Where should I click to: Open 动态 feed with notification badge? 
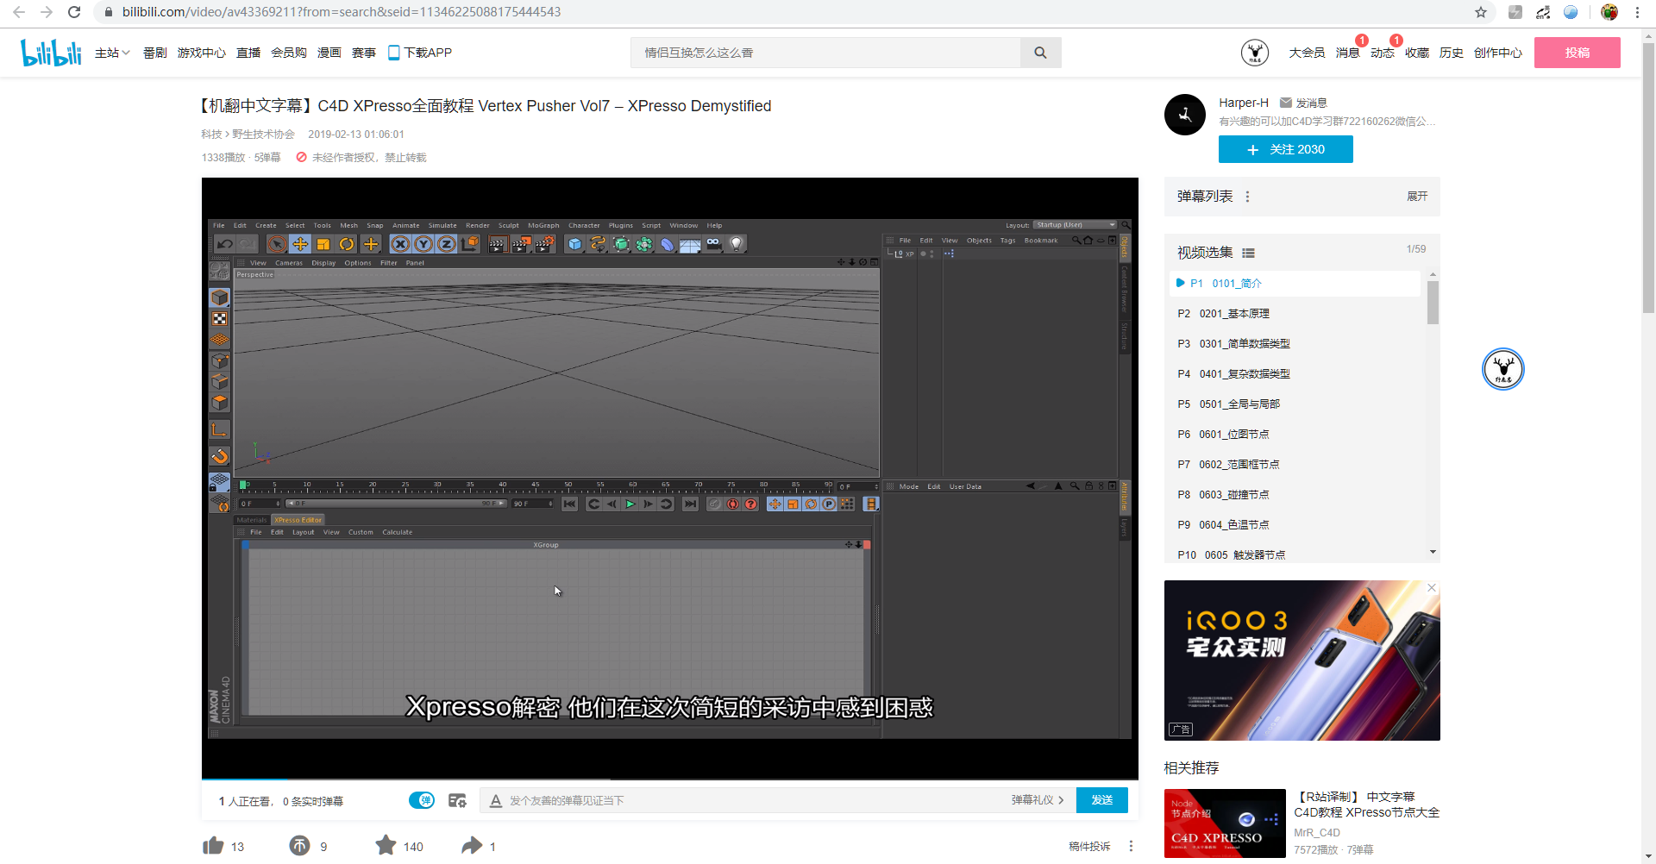tap(1383, 53)
